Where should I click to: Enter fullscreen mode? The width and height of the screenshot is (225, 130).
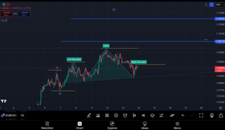coord(201,115)
